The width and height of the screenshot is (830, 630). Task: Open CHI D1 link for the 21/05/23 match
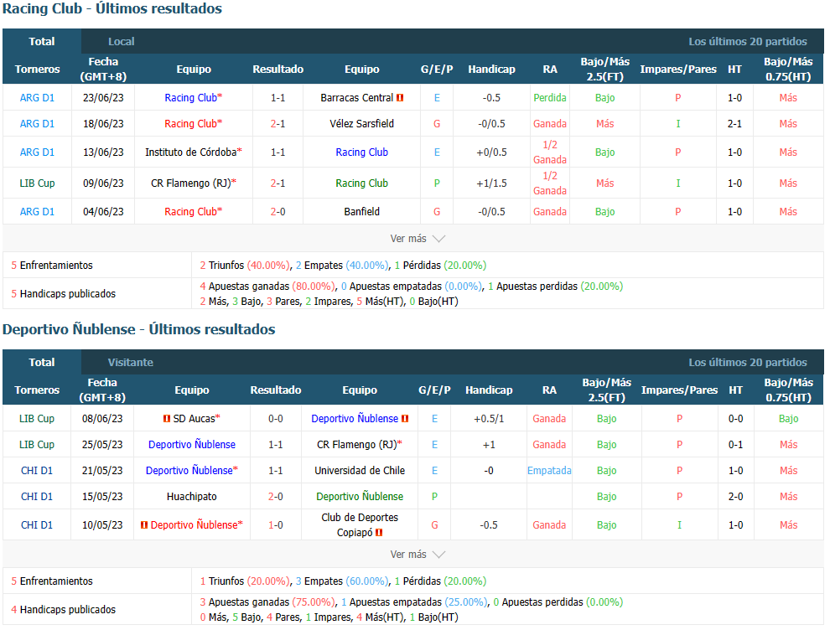tap(37, 471)
